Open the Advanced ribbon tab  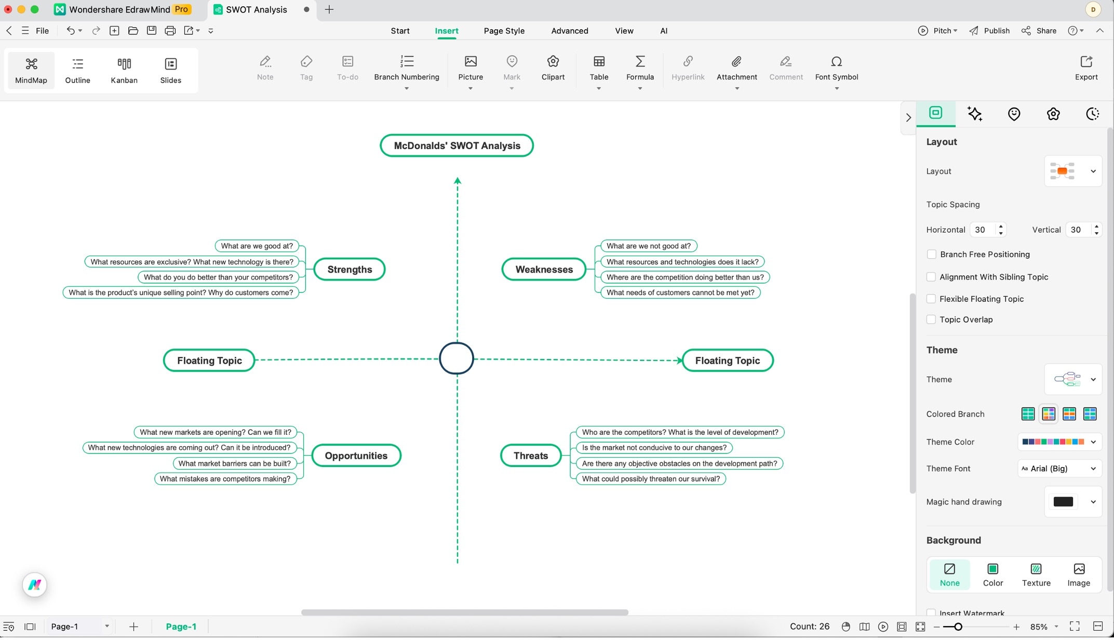[569, 31]
